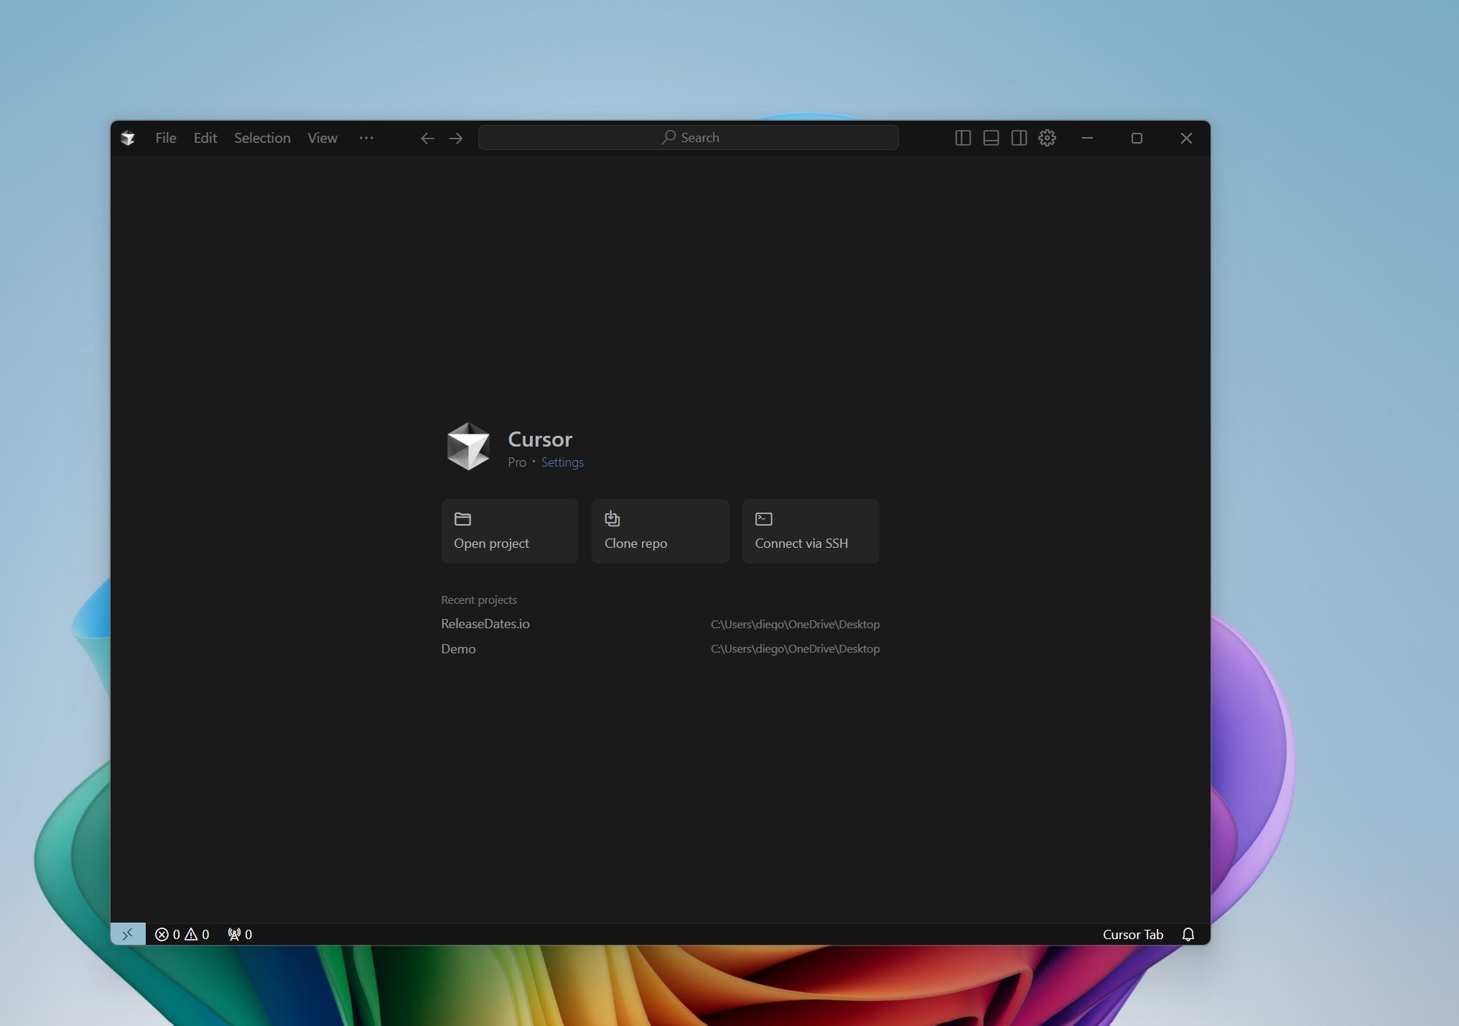Toggle the primary sidebar layout icon
The width and height of the screenshot is (1459, 1026).
[x=963, y=138]
